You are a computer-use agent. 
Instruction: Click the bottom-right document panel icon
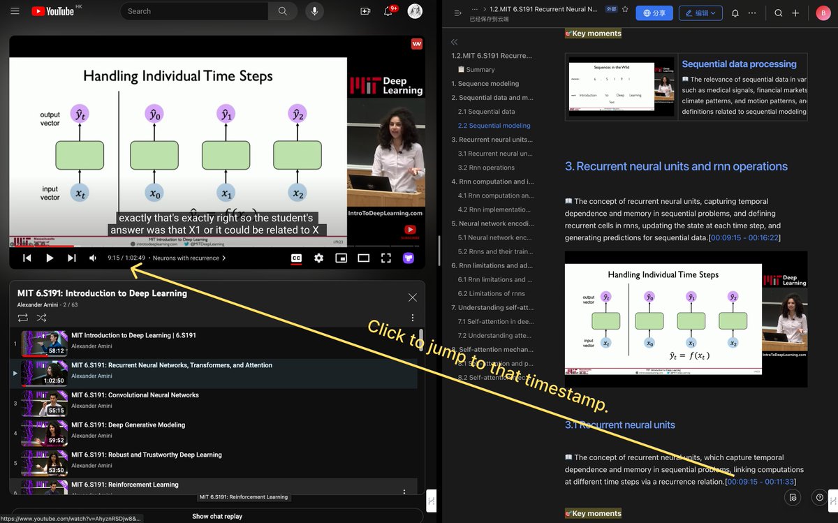[792, 497]
